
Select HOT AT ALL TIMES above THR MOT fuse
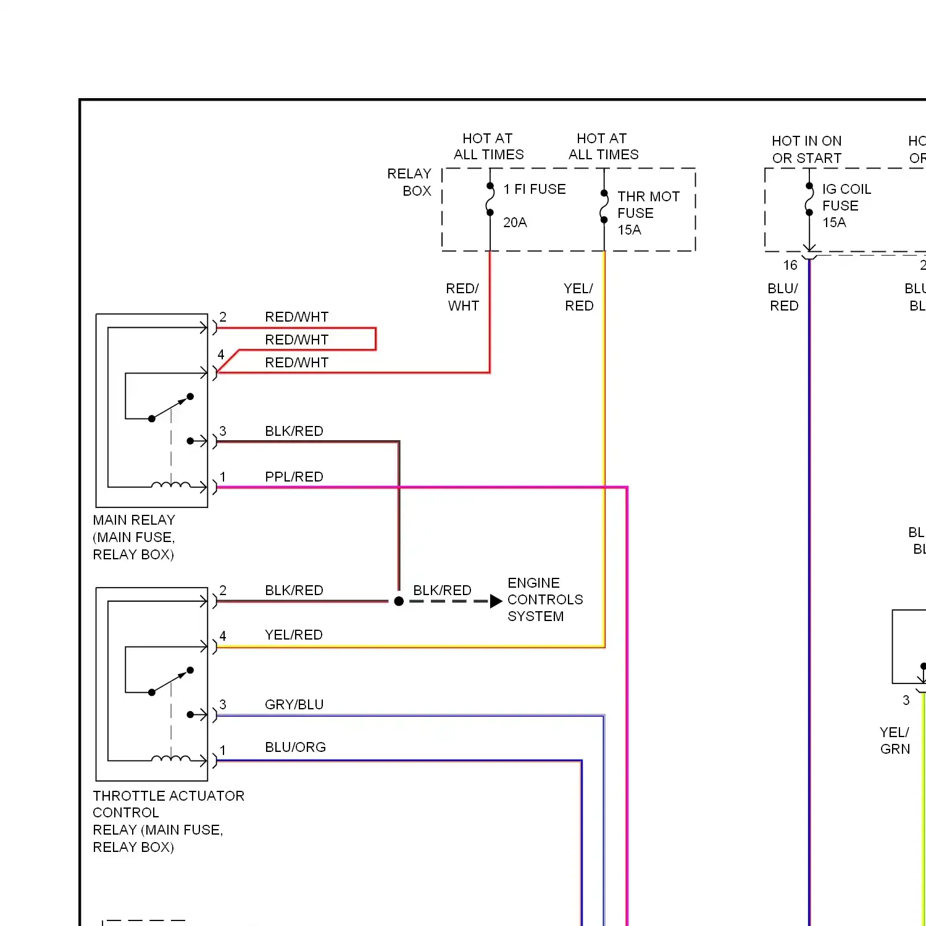(x=603, y=146)
